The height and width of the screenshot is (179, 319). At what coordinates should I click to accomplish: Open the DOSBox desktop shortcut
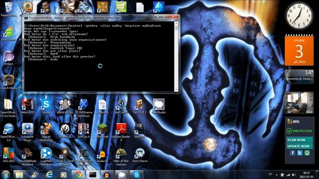click(103, 7)
